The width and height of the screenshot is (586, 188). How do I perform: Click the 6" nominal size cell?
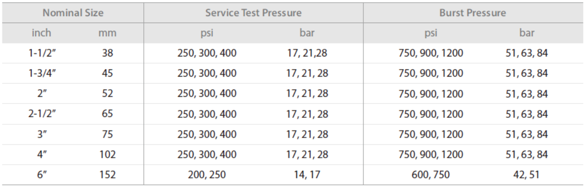[42, 174]
